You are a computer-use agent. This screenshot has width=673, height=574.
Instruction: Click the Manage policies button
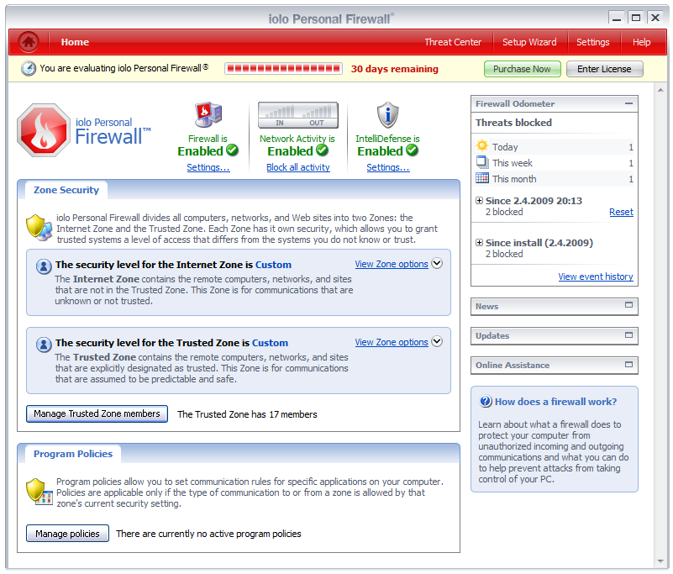(67, 534)
